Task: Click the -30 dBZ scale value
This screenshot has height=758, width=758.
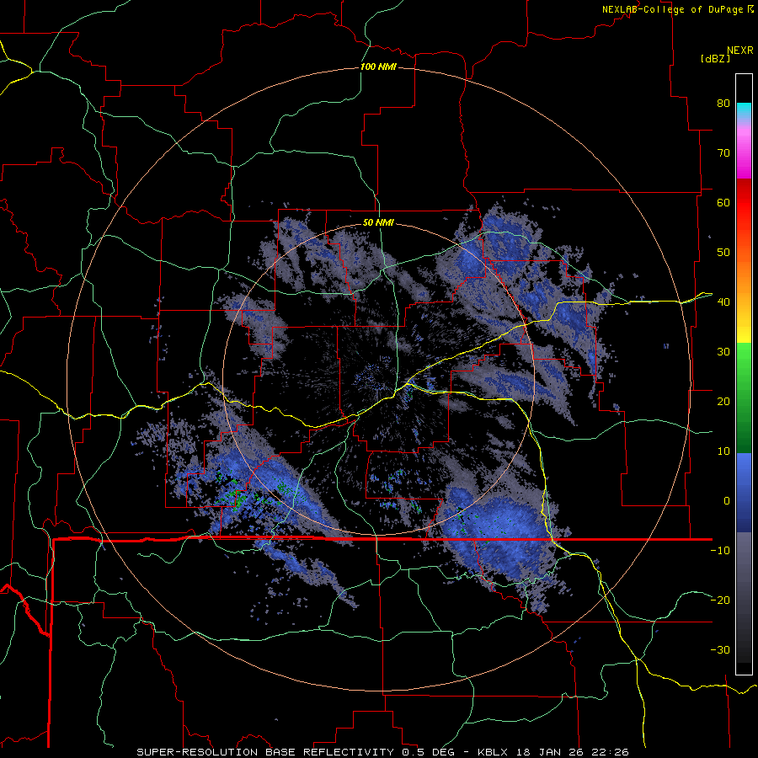Action: (x=720, y=650)
